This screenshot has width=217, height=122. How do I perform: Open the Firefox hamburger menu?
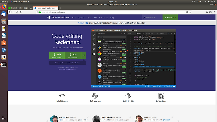point(215,12)
